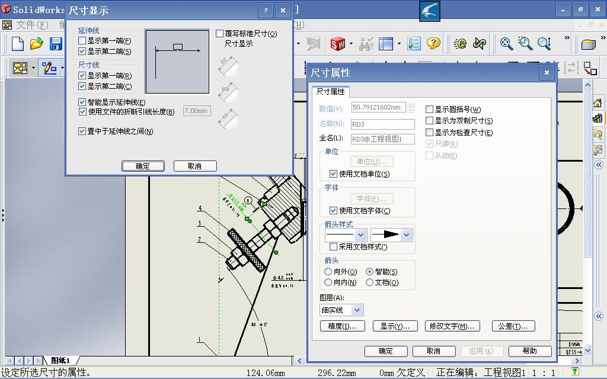607x379 pixels.
Task: Click the green help icon in status bar
Action: point(575,372)
